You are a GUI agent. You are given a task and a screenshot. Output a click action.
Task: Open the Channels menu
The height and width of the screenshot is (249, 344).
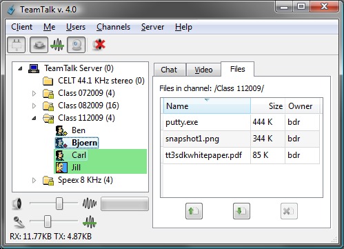113,27
